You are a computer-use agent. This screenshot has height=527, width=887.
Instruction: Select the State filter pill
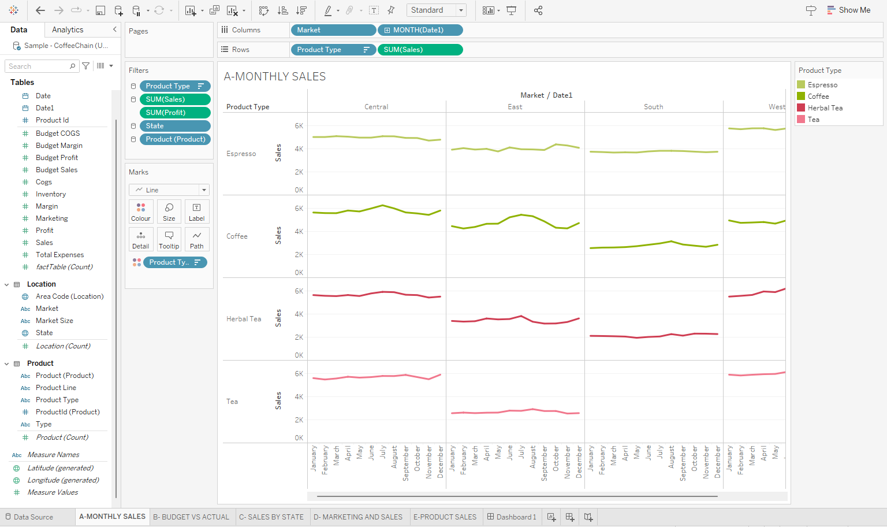[x=175, y=126]
